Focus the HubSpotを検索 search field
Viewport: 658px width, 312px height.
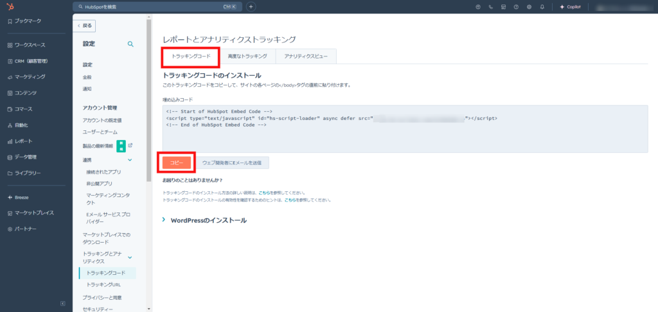point(157,6)
